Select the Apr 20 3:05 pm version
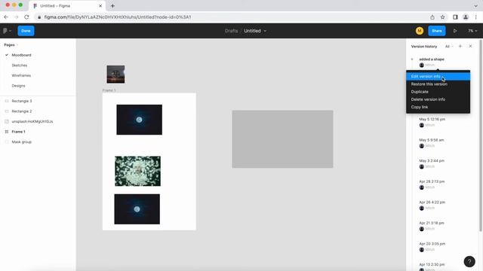The width and height of the screenshot is (483, 271). pyautogui.click(x=432, y=244)
